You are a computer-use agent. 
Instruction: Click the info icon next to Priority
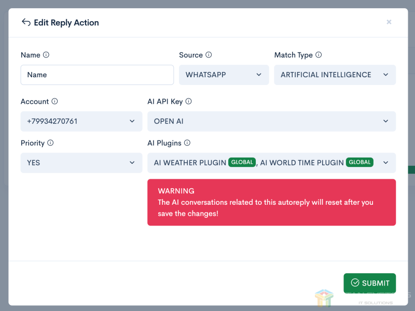(x=50, y=143)
